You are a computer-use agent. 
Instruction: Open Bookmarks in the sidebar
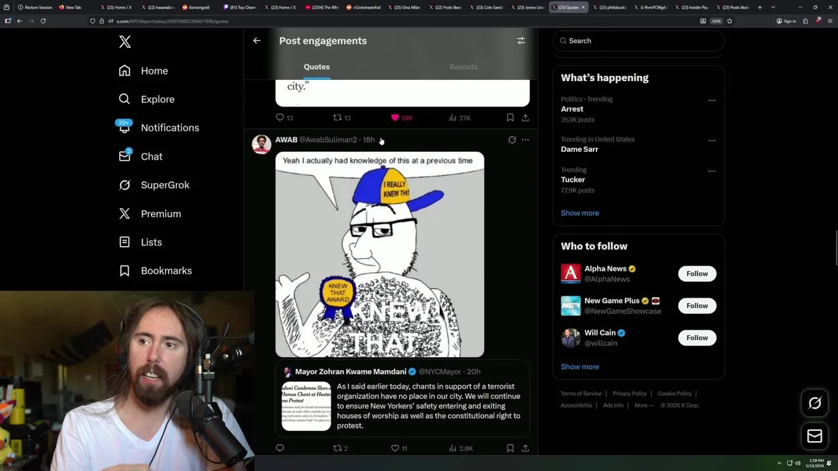(x=155, y=271)
